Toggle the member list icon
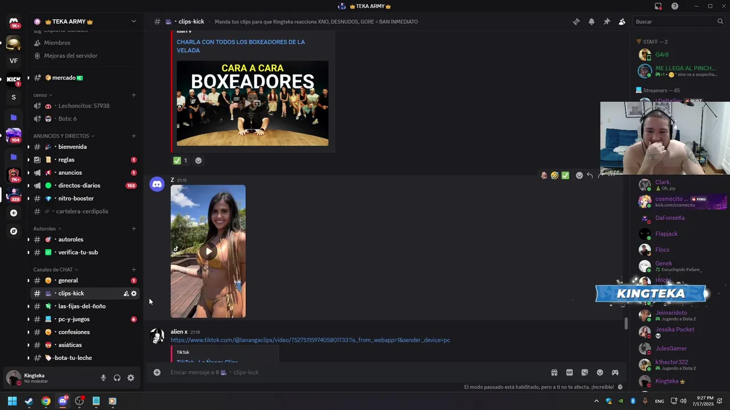730x410 pixels. pos(622,22)
